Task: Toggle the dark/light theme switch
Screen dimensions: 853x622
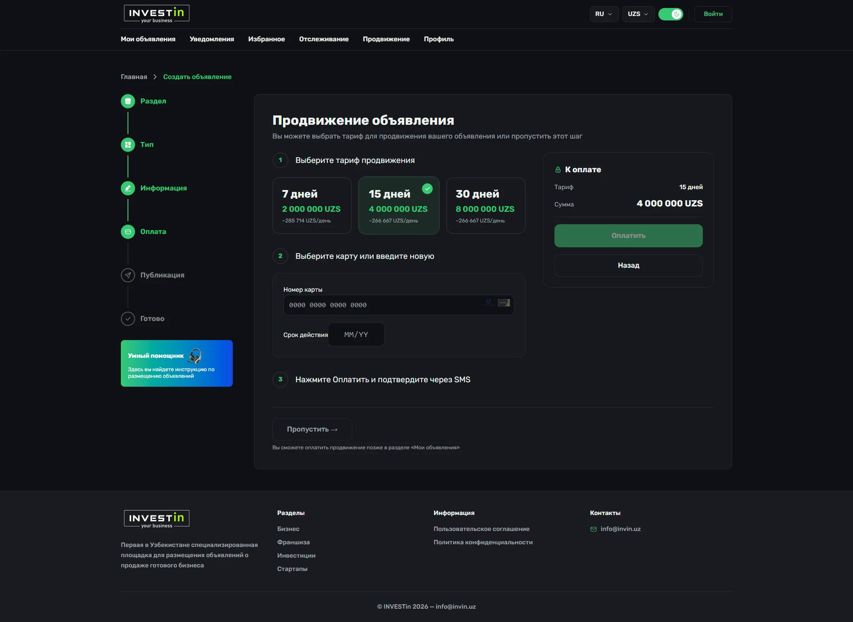Action: [x=671, y=14]
